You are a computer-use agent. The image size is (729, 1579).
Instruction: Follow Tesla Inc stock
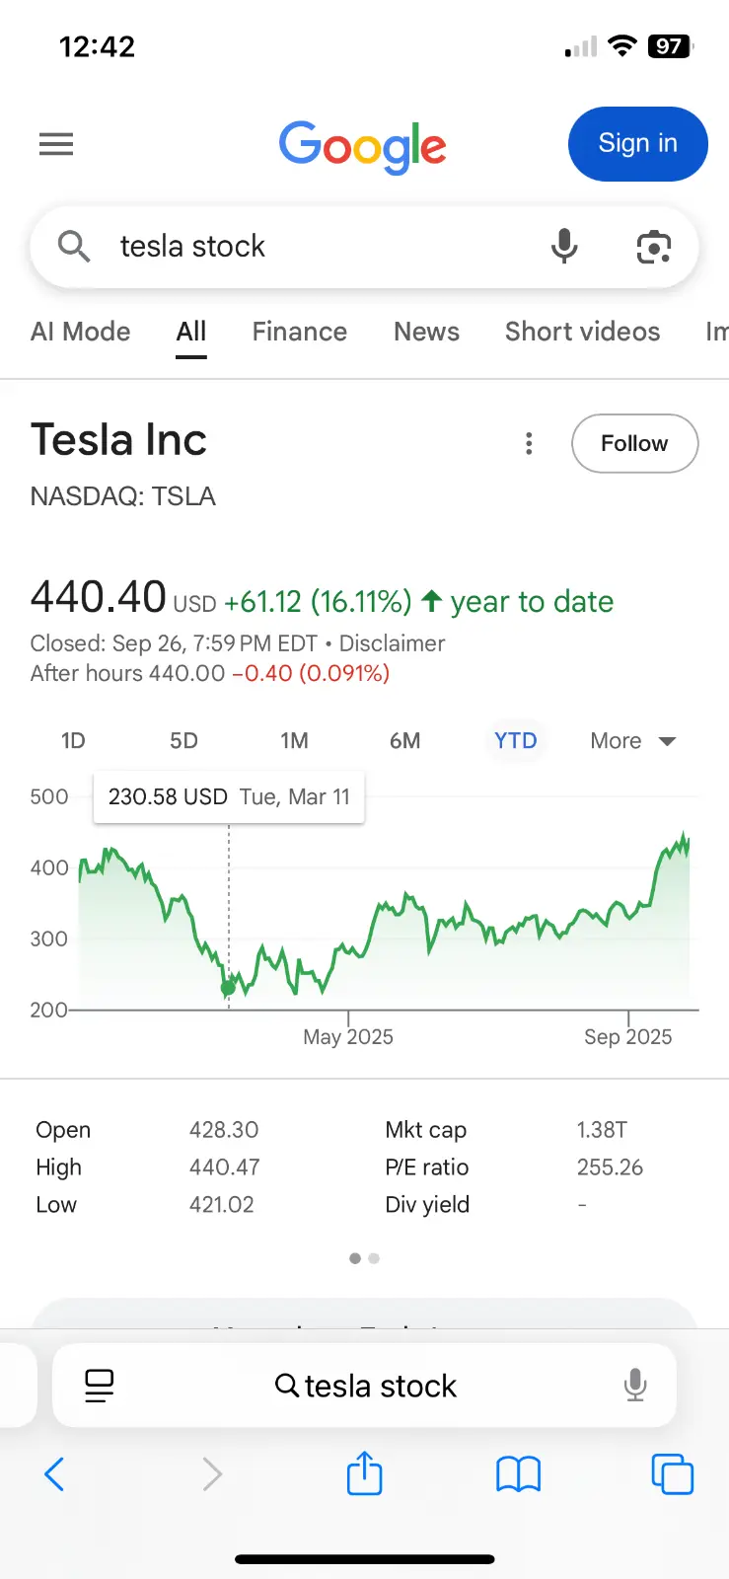coord(634,443)
